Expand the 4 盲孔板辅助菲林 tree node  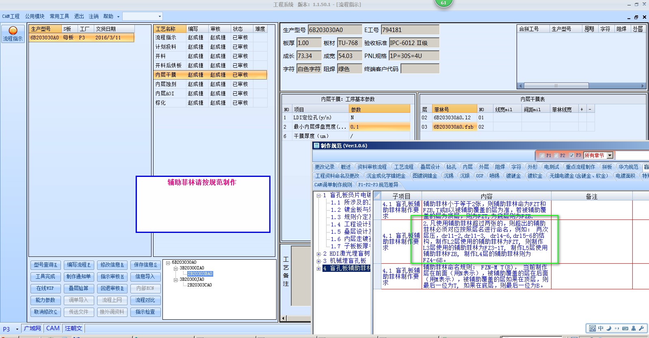click(x=318, y=268)
